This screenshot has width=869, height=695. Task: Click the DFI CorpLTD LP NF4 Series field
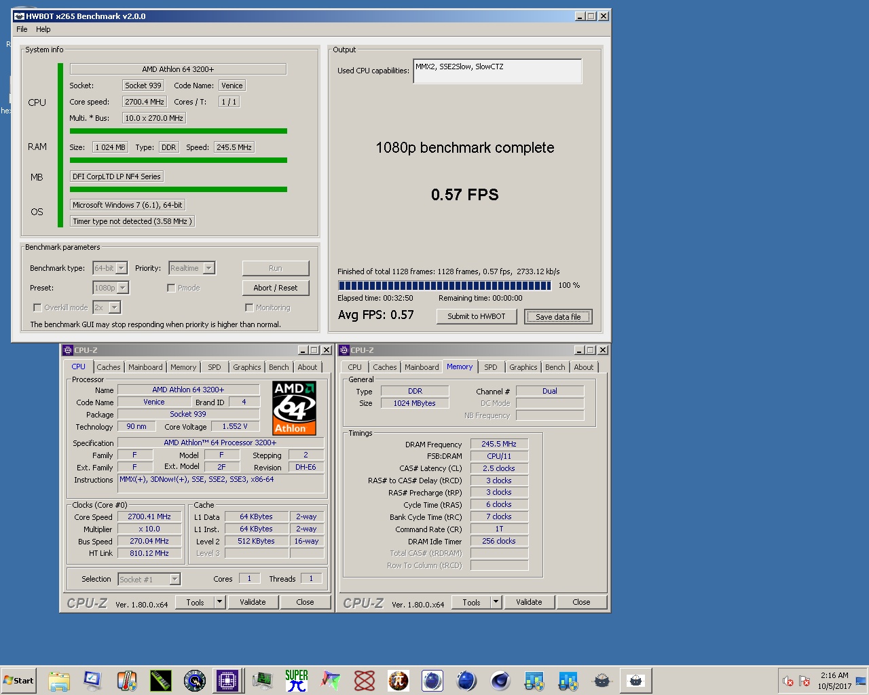[117, 176]
